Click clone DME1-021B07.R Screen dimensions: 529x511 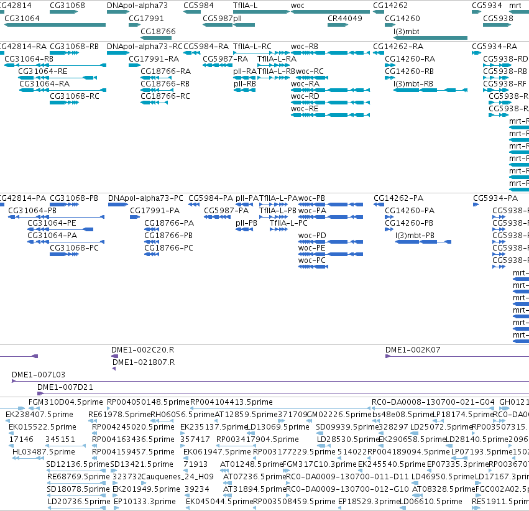pos(114,369)
